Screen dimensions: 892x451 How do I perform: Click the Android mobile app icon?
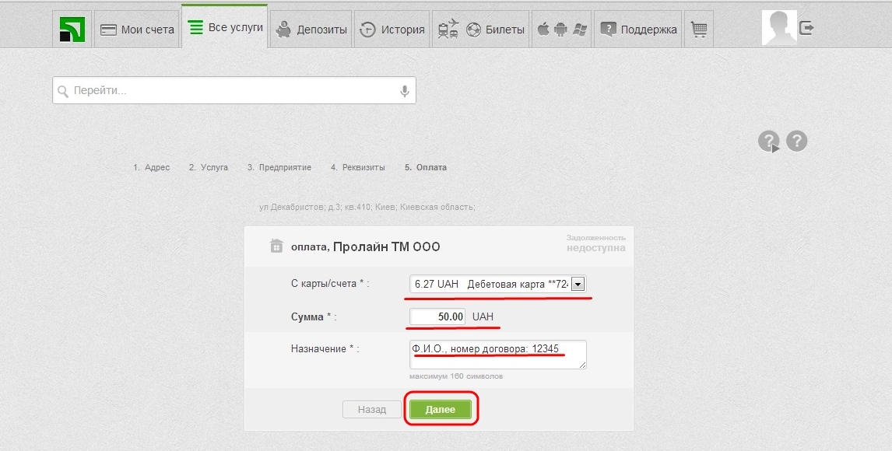561,29
